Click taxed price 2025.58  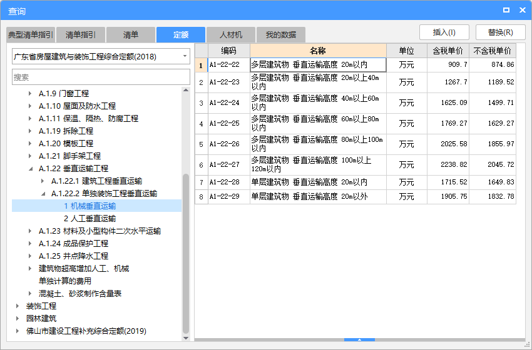pos(448,144)
